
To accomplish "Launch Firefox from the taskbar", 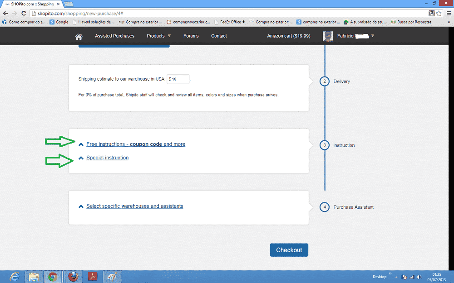I will 72,276.
